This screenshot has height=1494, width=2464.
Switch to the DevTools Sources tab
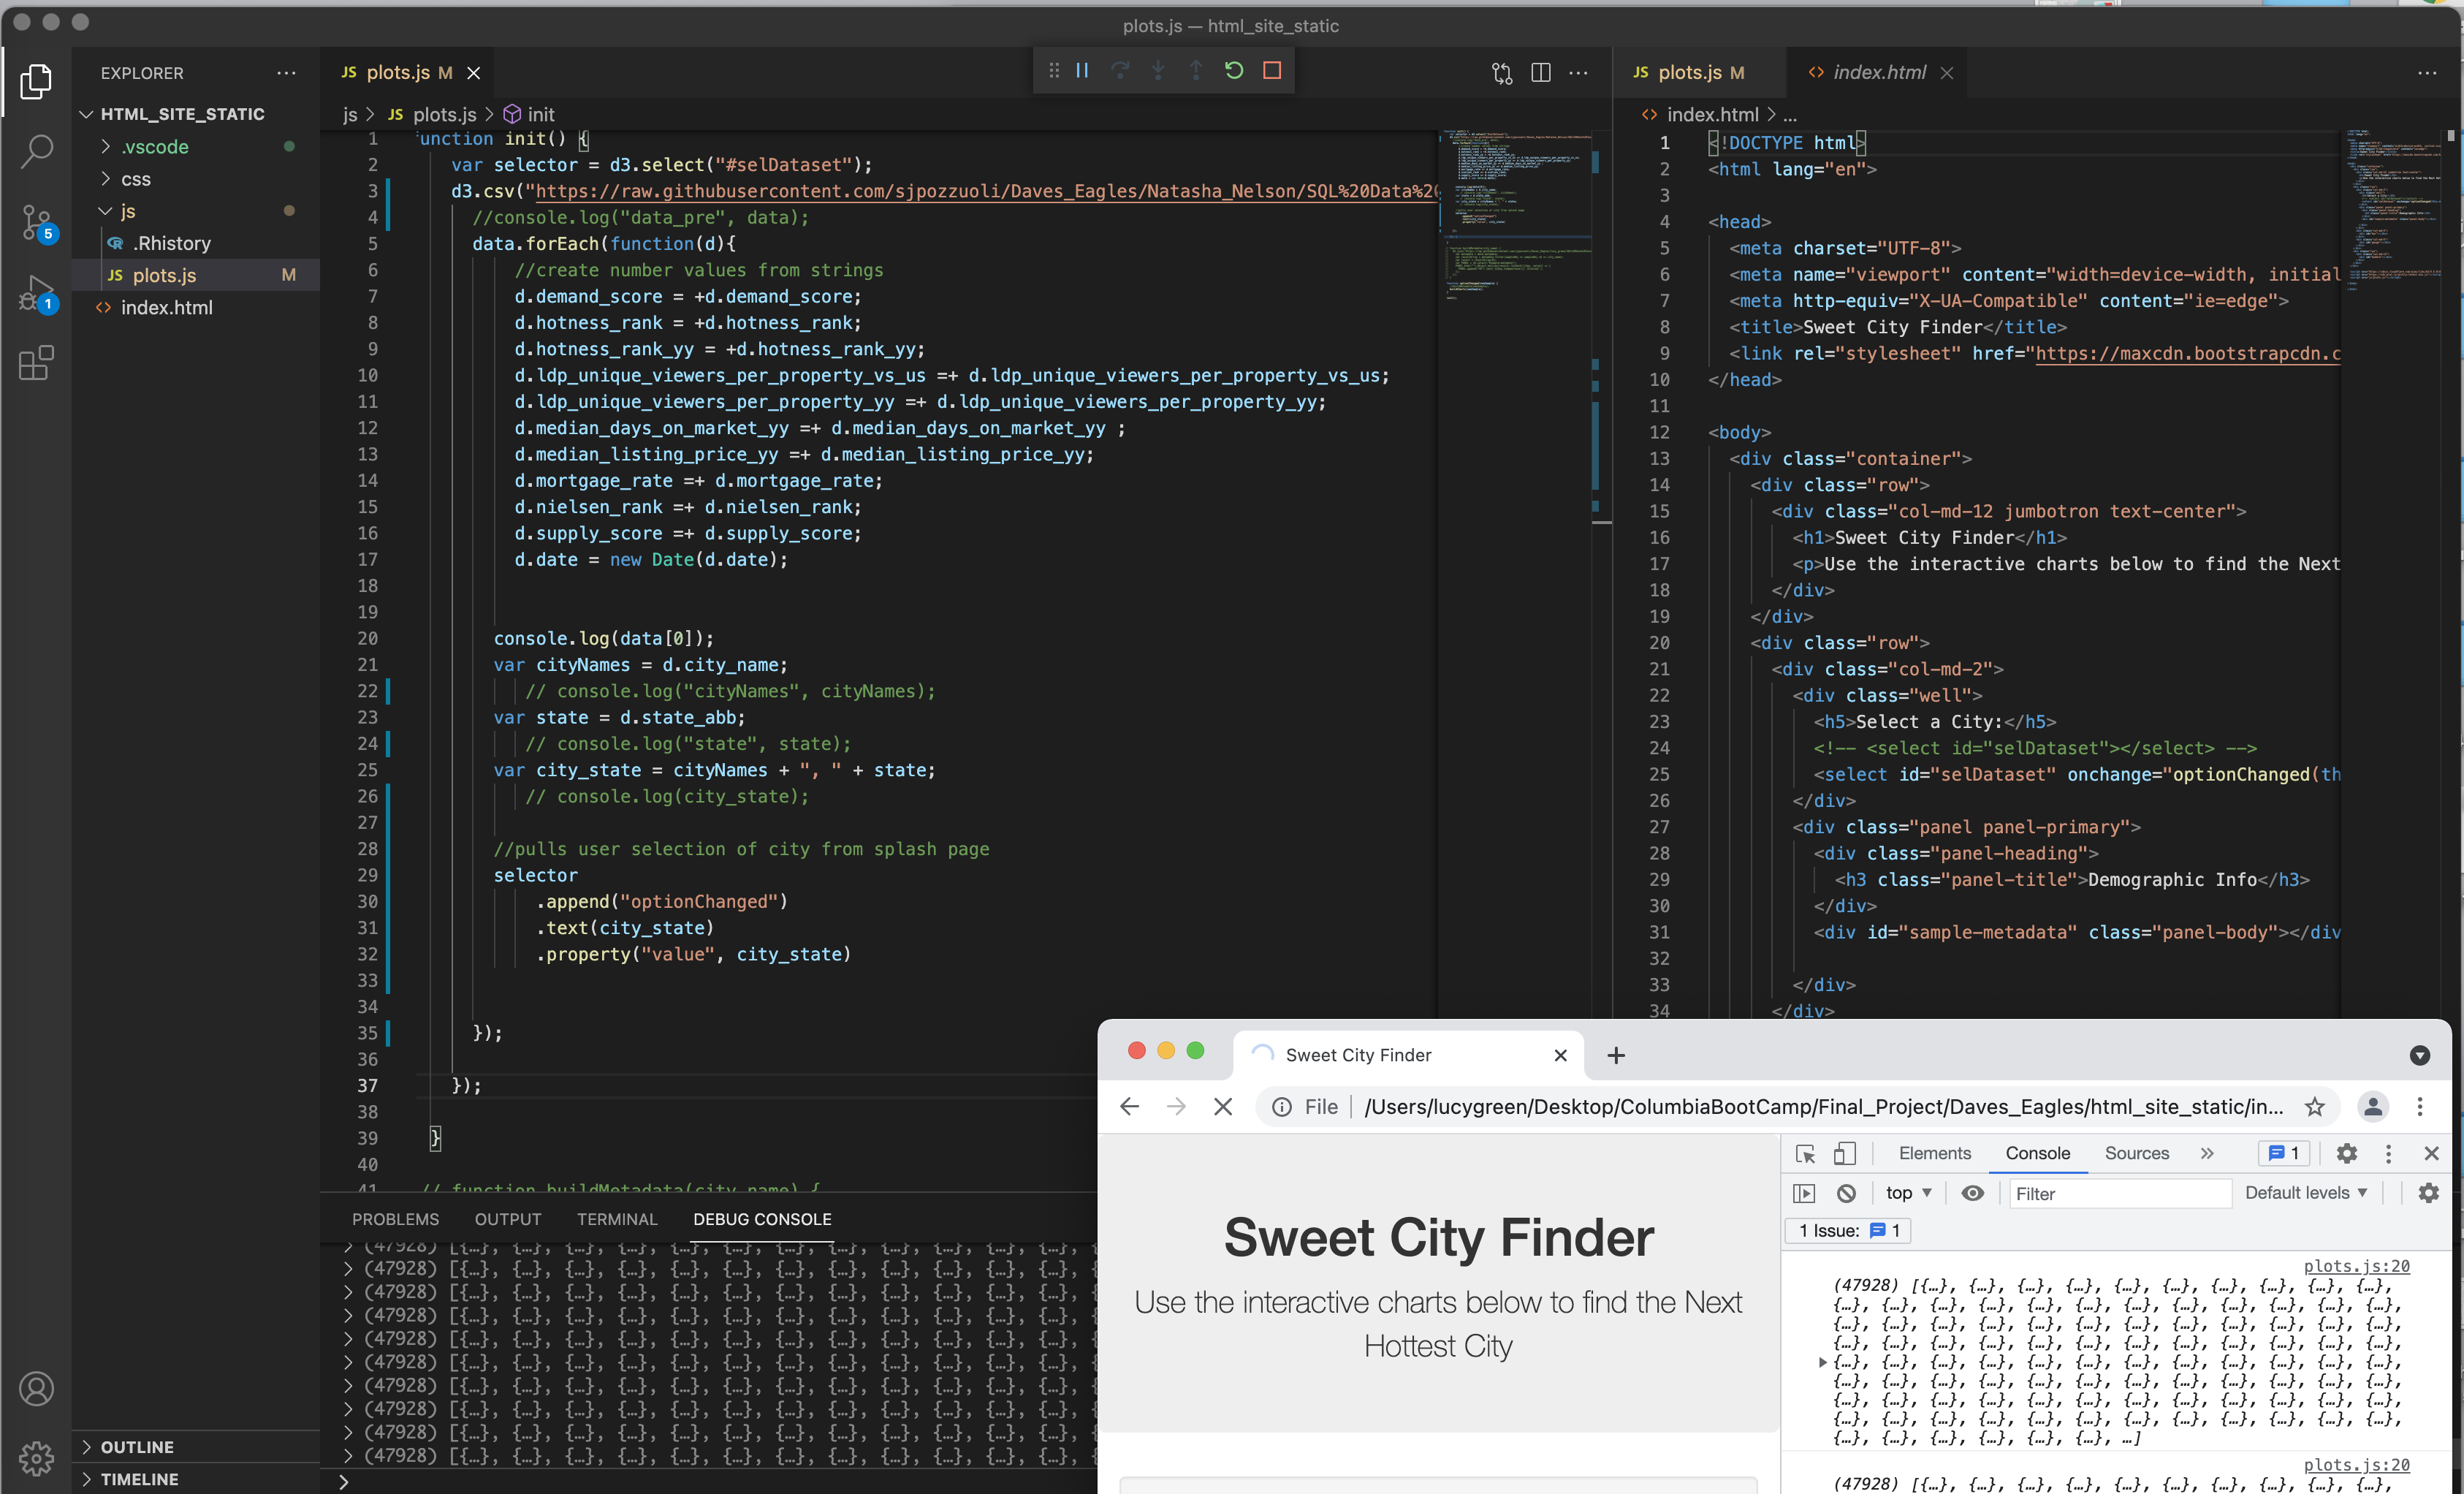[x=2137, y=1153]
